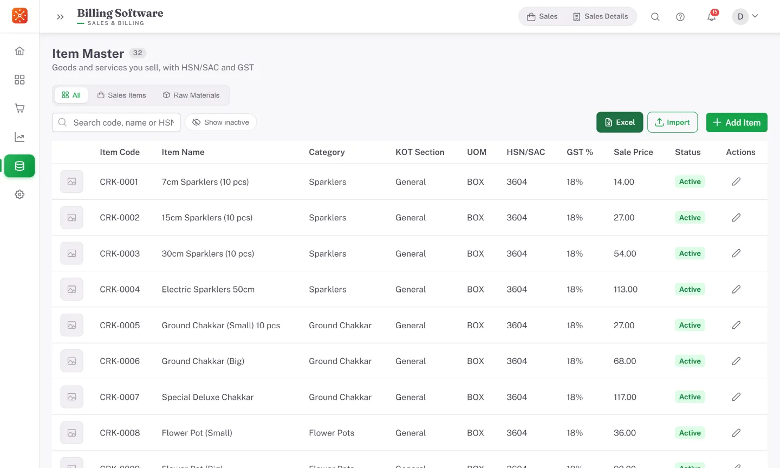The image size is (780, 468).
Task: Edit CRK-0005 using the pencil icon
Action: (x=736, y=325)
